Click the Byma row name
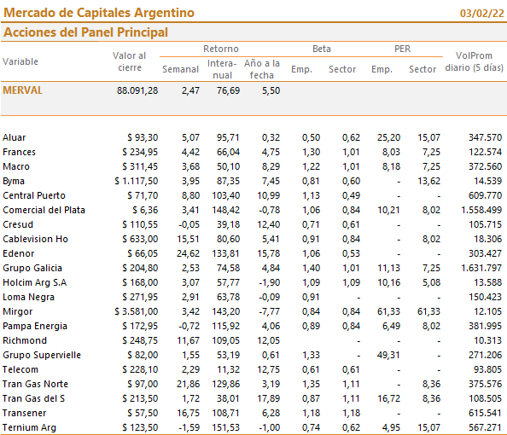The image size is (507, 435). click(x=14, y=181)
